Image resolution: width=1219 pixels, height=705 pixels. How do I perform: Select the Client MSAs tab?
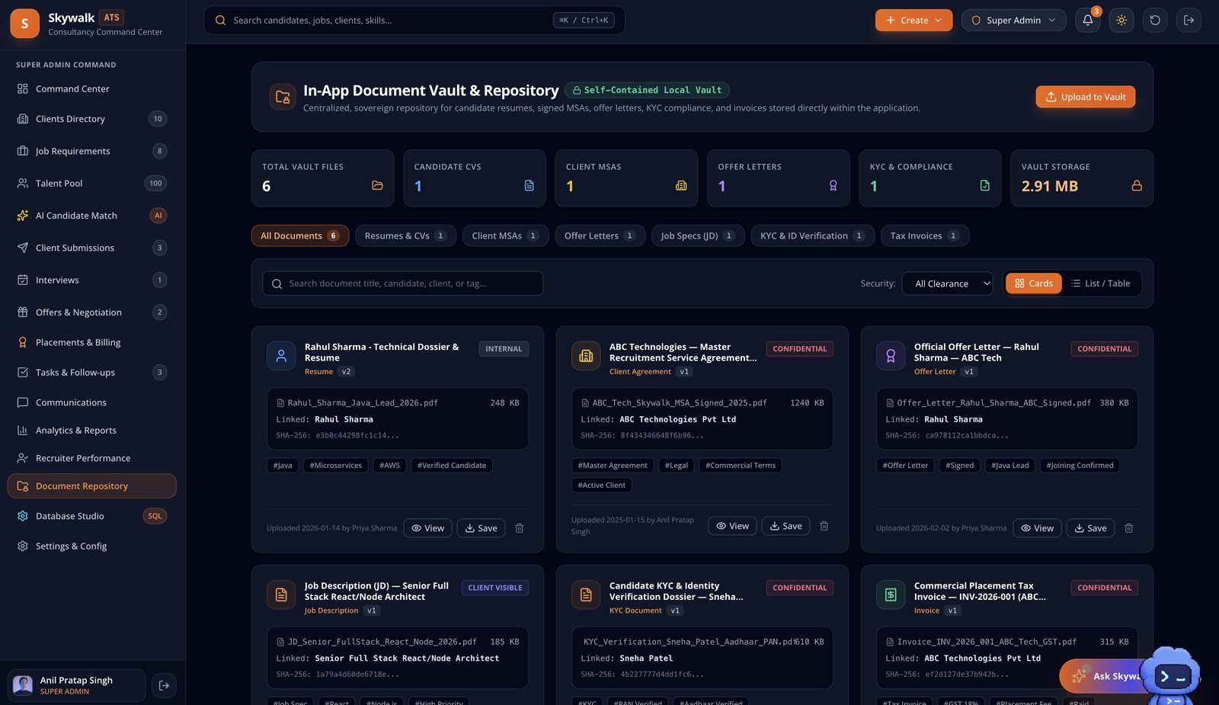coord(505,236)
